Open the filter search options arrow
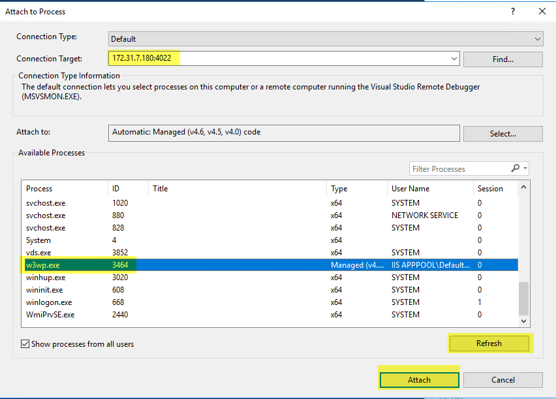 (525, 168)
